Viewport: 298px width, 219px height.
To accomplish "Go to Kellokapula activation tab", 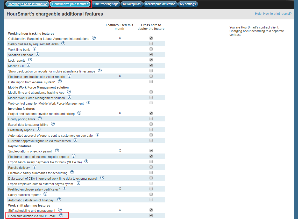I will [x=160, y=4].
